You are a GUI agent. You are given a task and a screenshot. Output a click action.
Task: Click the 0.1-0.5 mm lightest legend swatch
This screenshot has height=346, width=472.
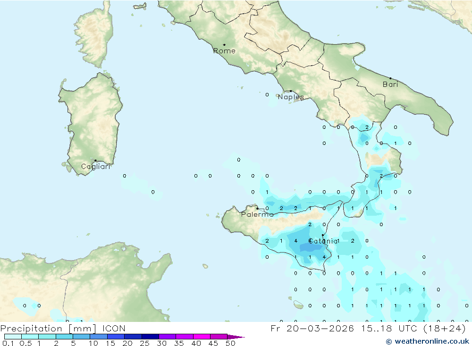coord(13,337)
